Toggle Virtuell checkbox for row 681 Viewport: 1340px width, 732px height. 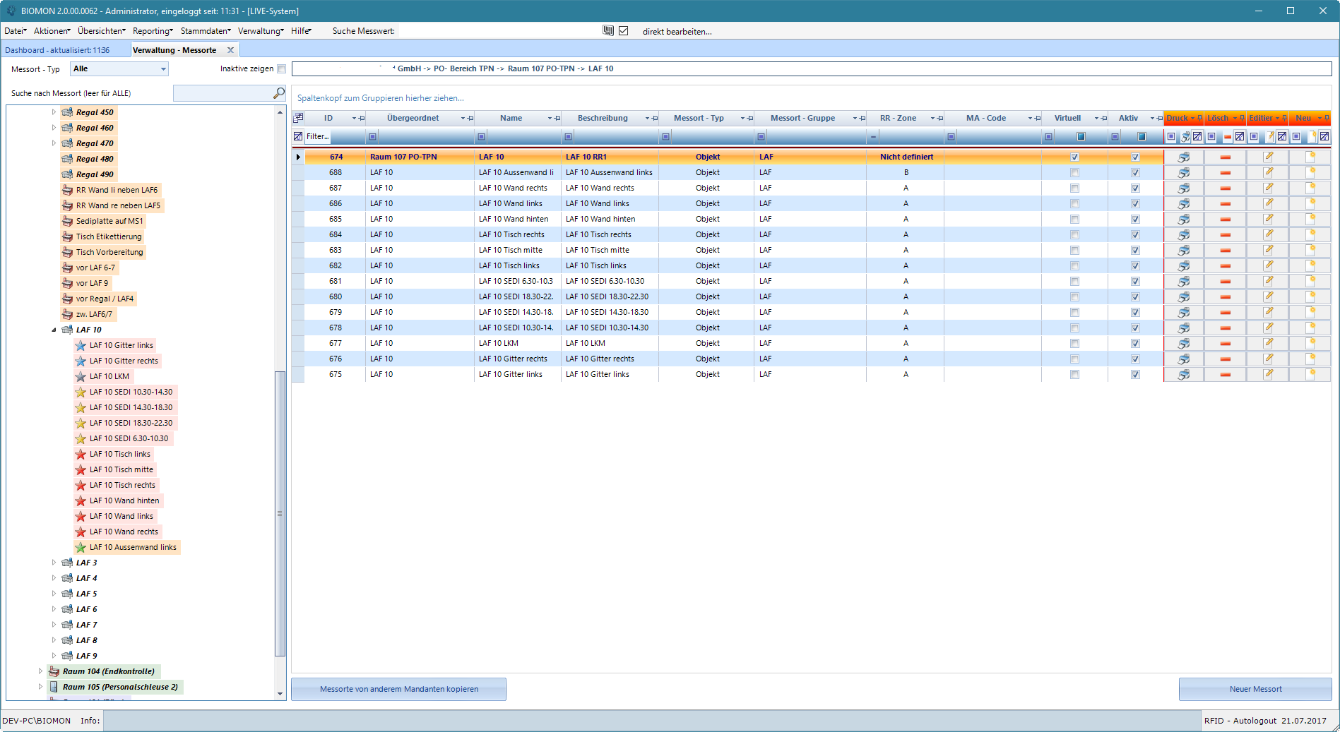tap(1074, 282)
